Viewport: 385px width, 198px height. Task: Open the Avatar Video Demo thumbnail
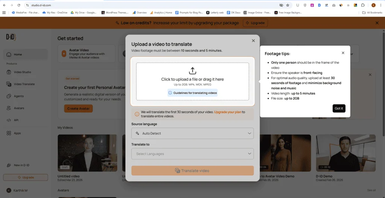pos(285,153)
